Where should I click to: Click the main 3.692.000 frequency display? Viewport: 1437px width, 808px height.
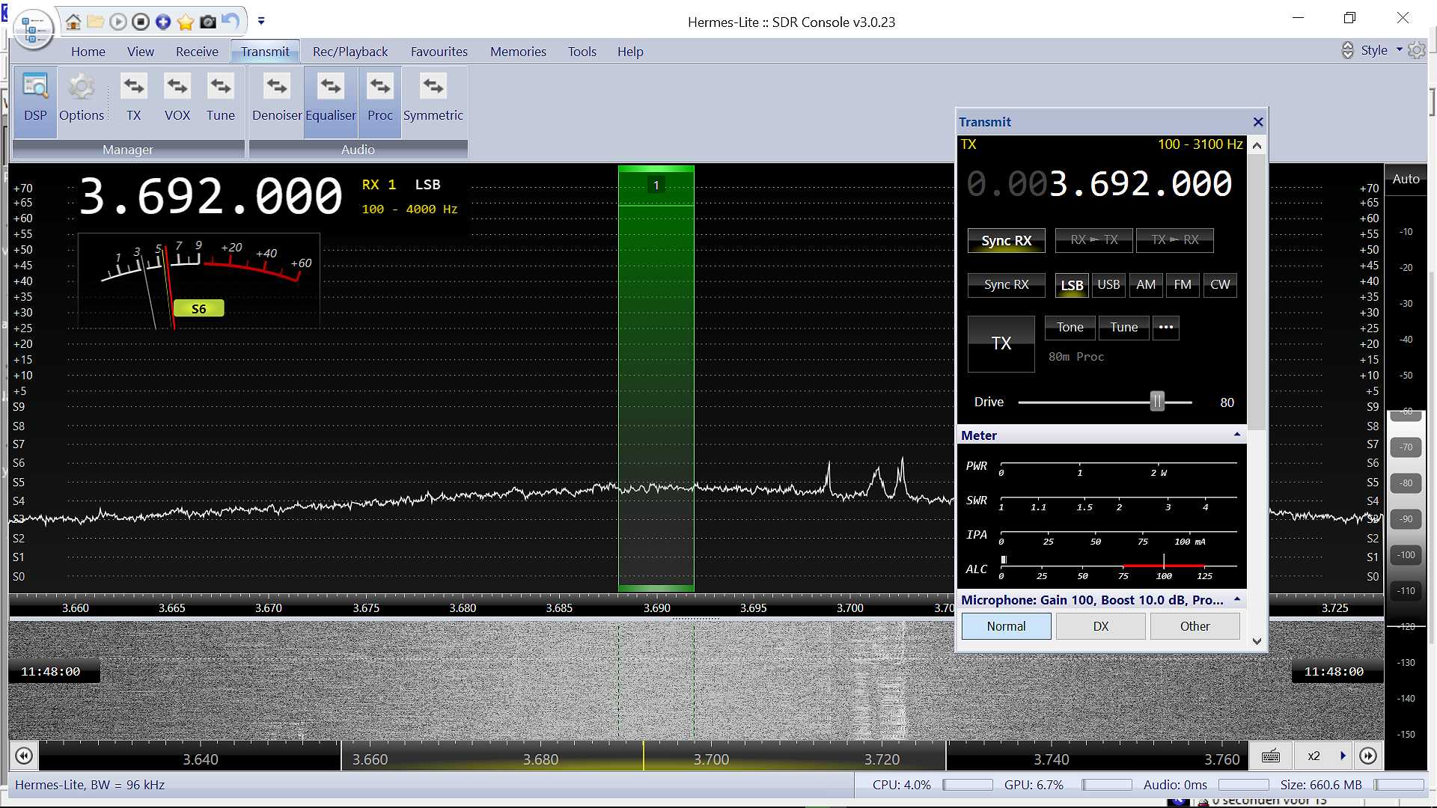210,197
